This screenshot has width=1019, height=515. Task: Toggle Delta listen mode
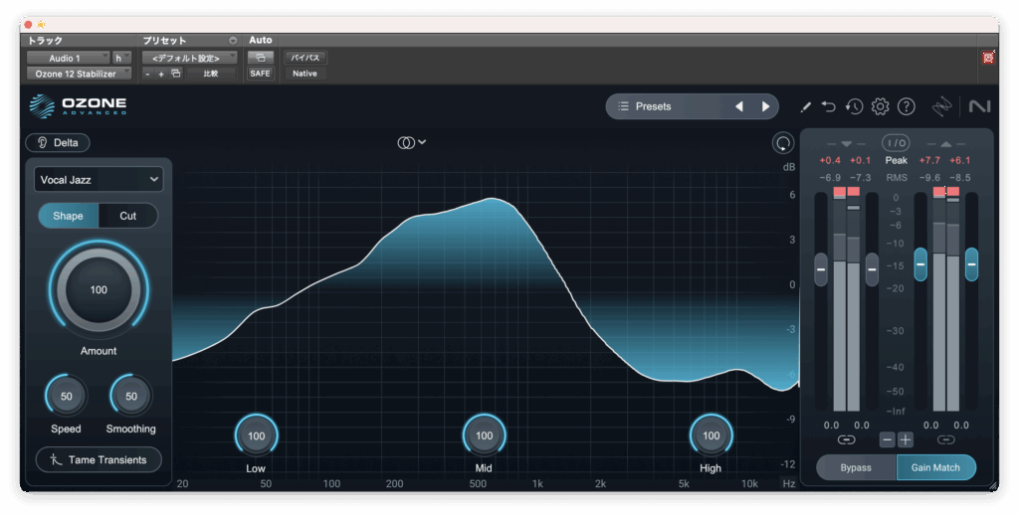click(x=58, y=142)
